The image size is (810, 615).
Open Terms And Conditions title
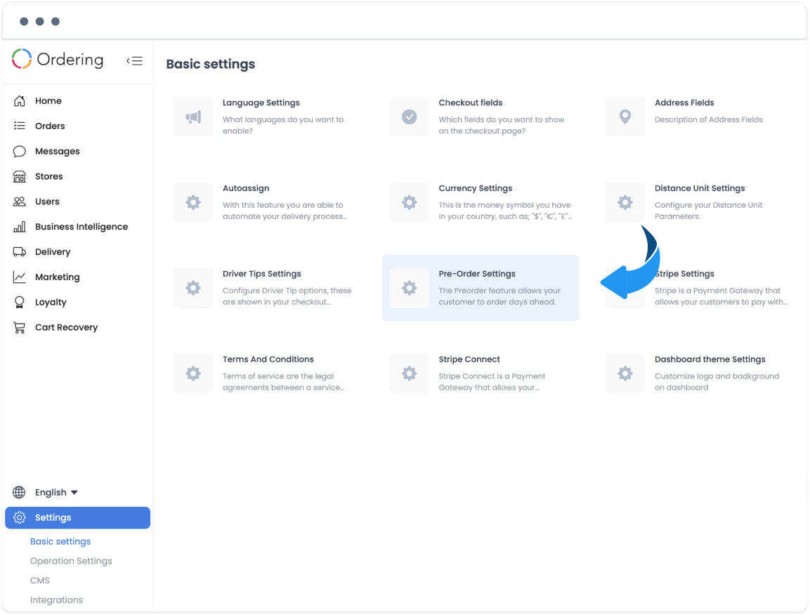pos(268,359)
